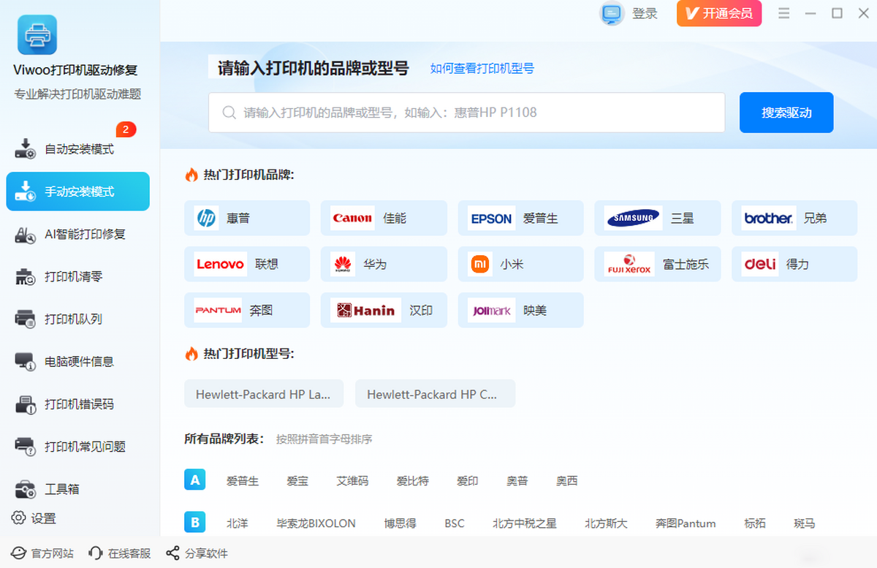Click 北方中税之星 brand name
The height and width of the screenshot is (568, 877).
tap(525, 523)
